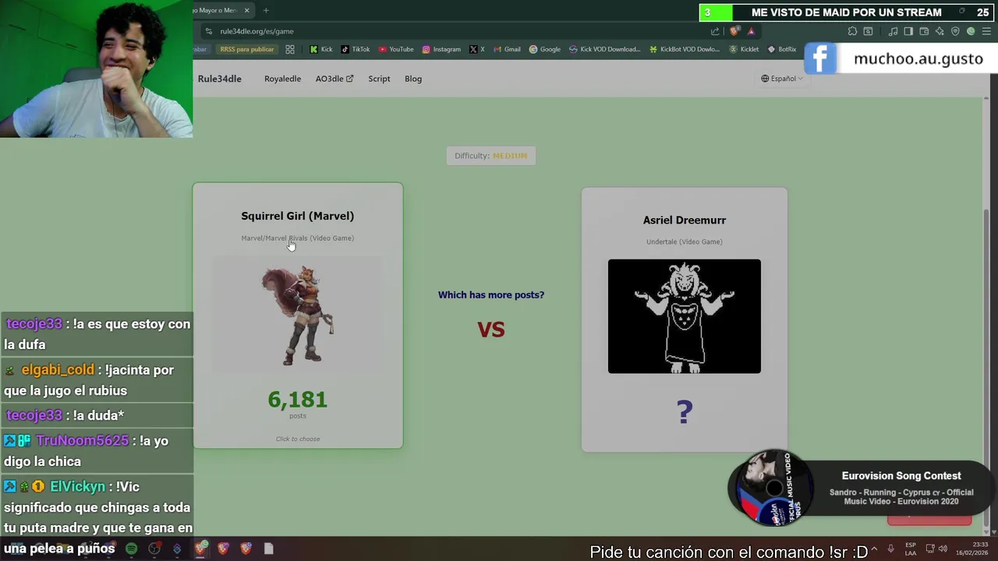Open Spotify from the taskbar
The image size is (998, 561).
pos(131,549)
